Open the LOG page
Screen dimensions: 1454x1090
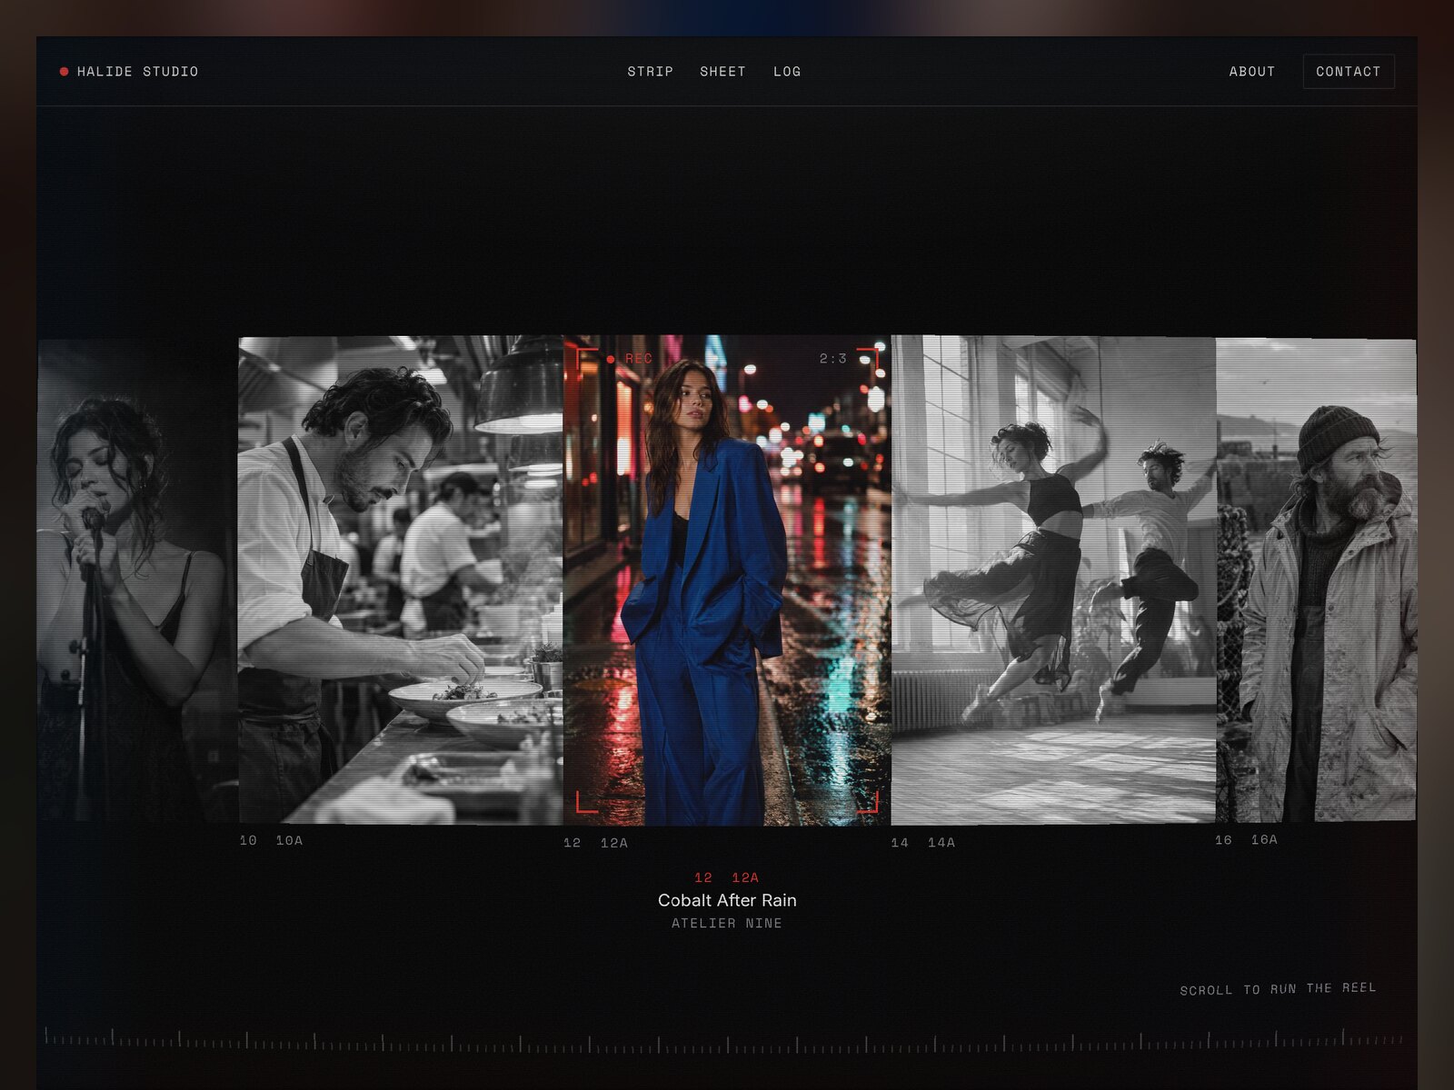(787, 72)
